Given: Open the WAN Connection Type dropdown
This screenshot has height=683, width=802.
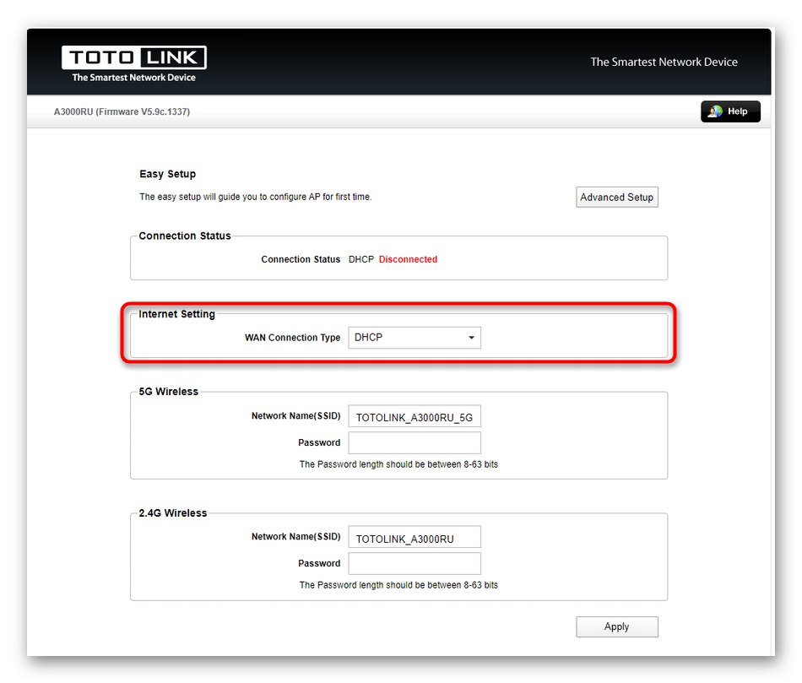Looking at the screenshot, I should (415, 338).
